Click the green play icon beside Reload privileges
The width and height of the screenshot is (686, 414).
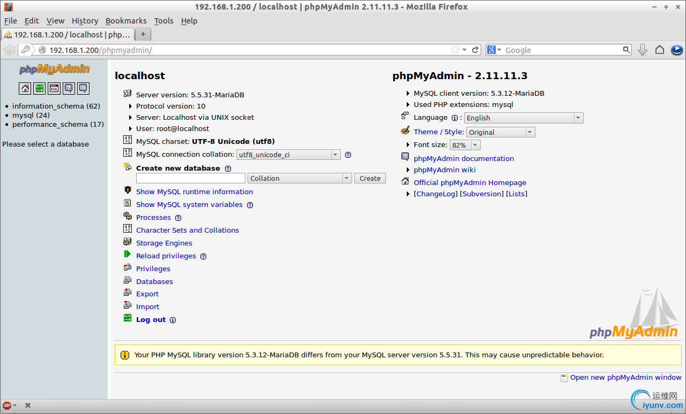point(128,255)
